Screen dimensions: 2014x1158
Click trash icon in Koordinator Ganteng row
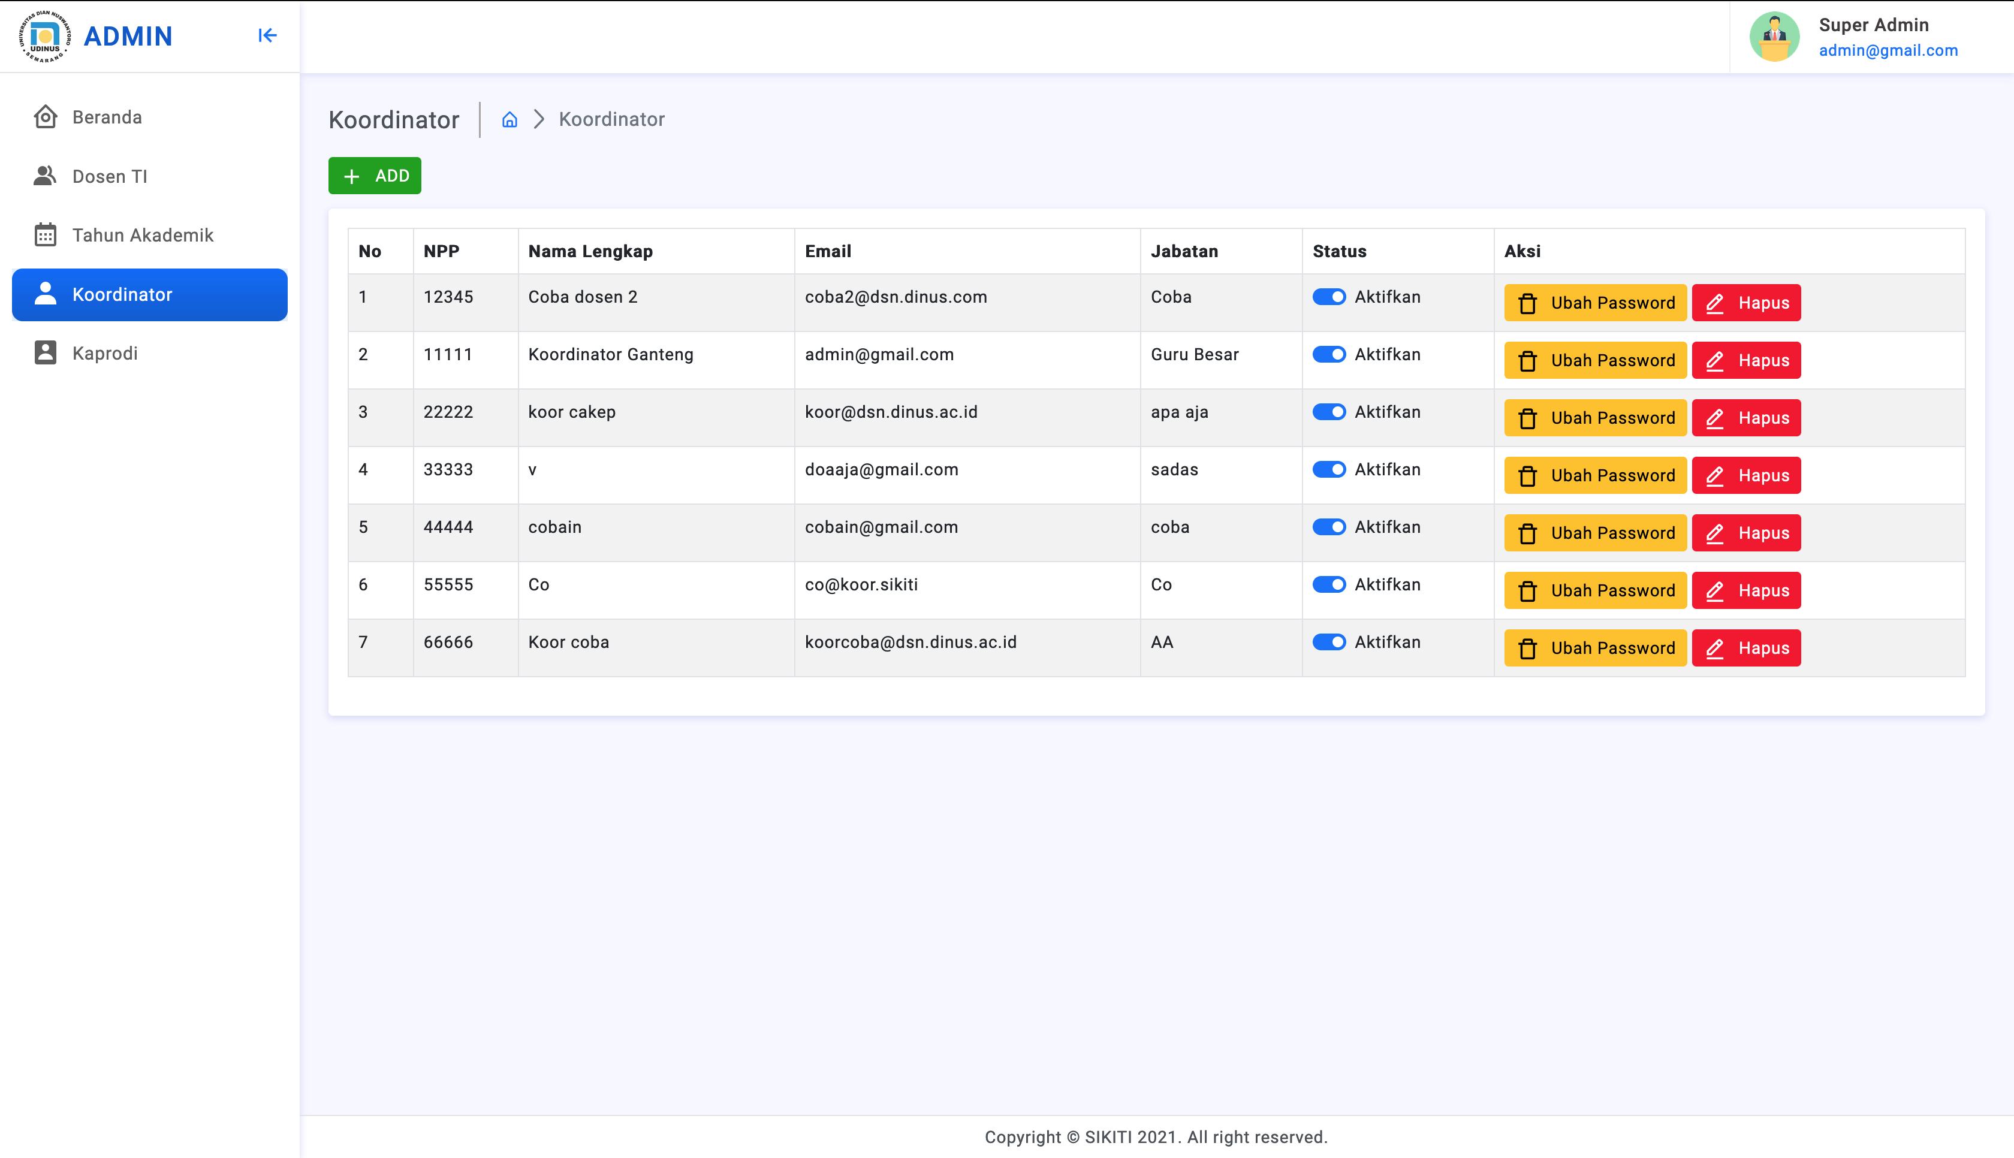pyautogui.click(x=1527, y=360)
